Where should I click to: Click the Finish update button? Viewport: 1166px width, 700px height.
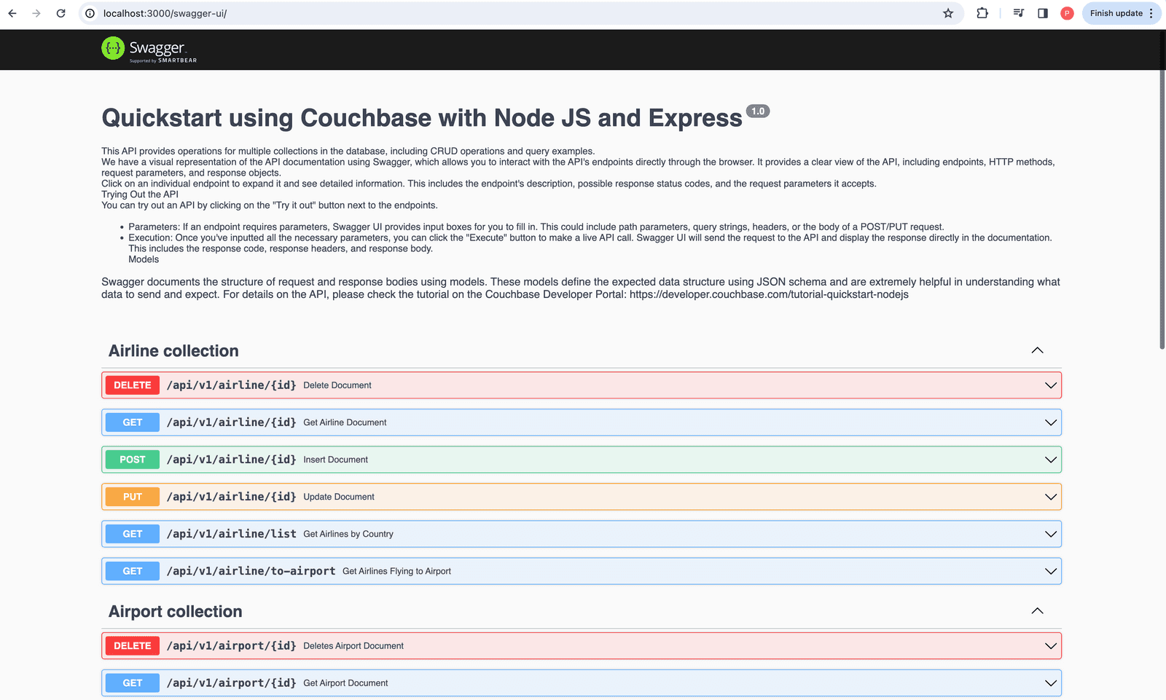[1116, 13]
